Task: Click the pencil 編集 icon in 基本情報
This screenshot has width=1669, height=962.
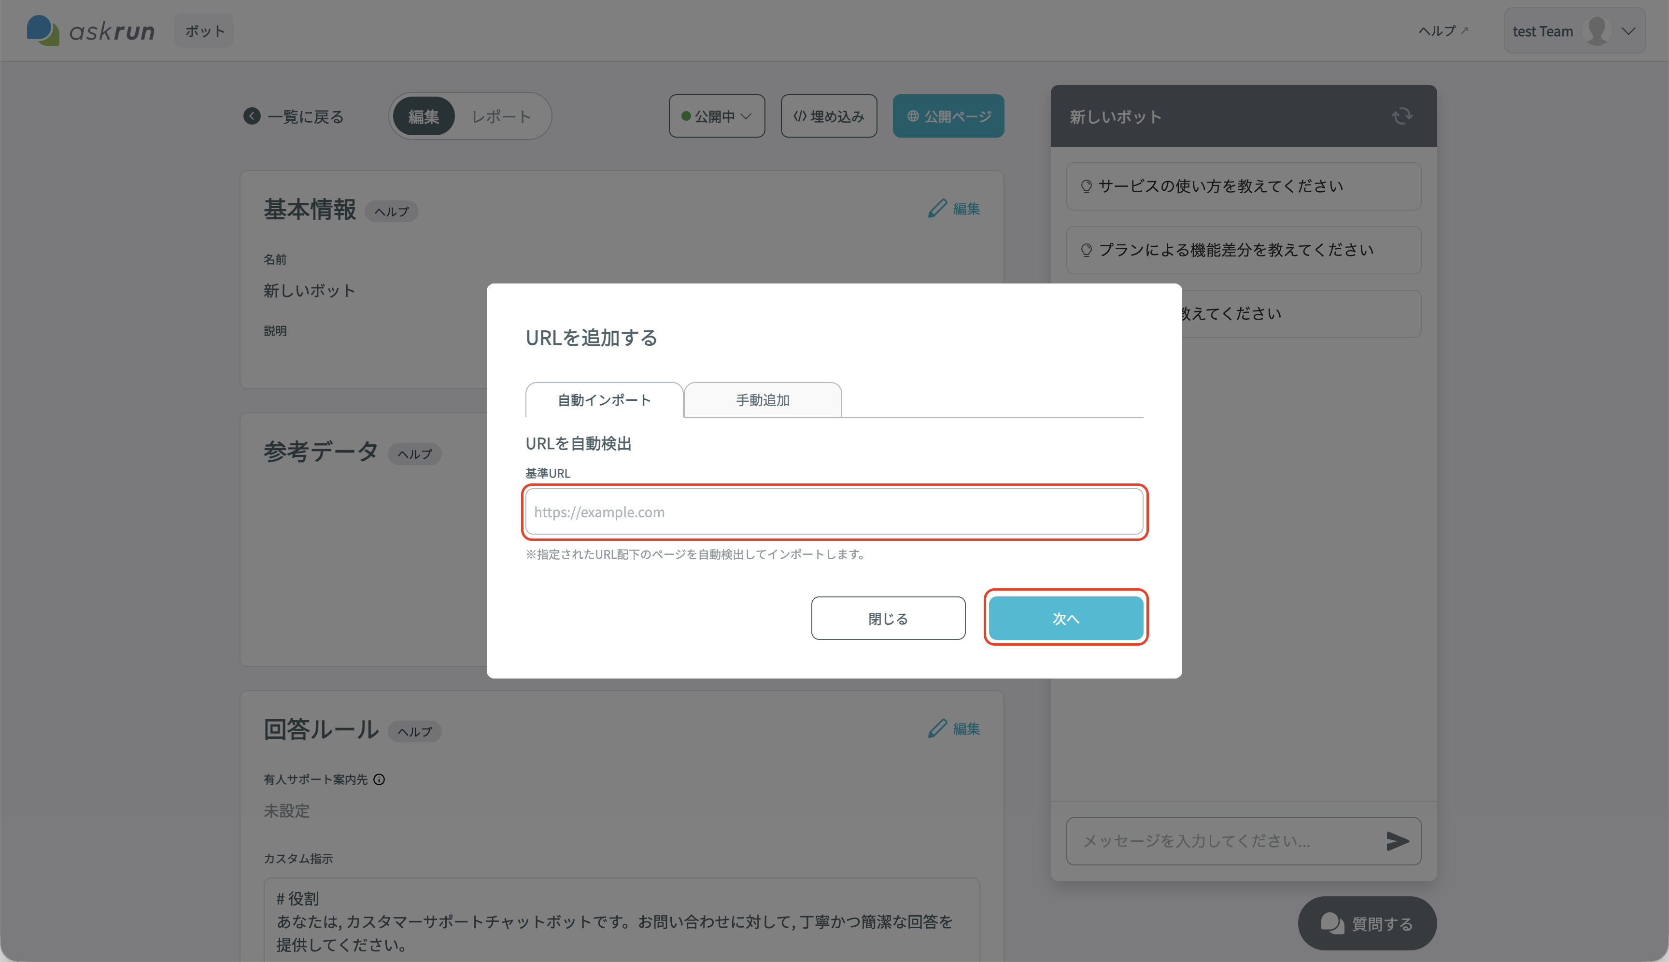Action: click(937, 209)
